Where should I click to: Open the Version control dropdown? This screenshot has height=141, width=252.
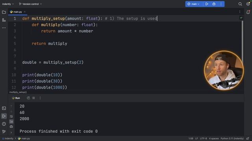[x=30, y=4]
